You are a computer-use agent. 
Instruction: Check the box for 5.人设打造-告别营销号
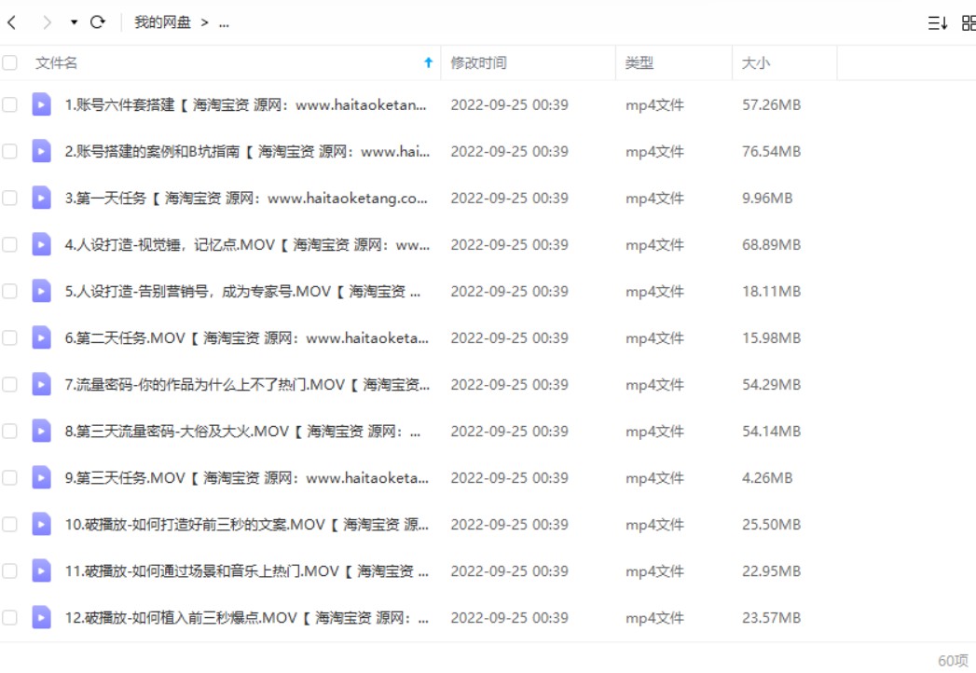9,292
